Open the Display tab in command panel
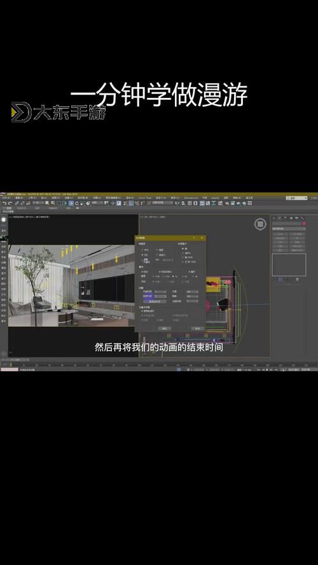318x565 pixels. 297,218
